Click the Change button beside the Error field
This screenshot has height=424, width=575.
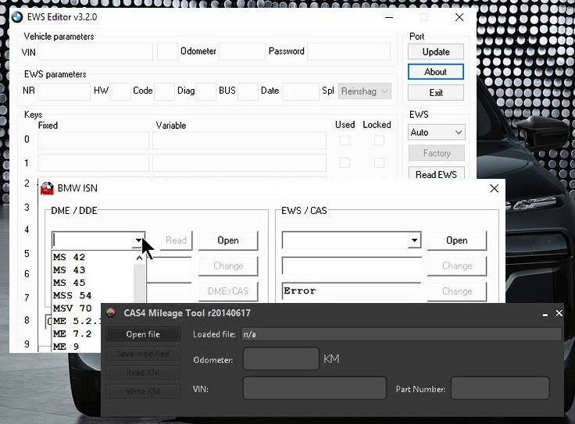[457, 291]
